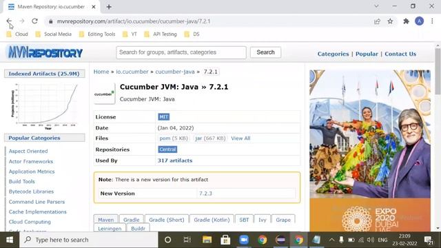This screenshot has height=248, width=441.
Task: Select the Grape tab
Action: tap(283, 220)
